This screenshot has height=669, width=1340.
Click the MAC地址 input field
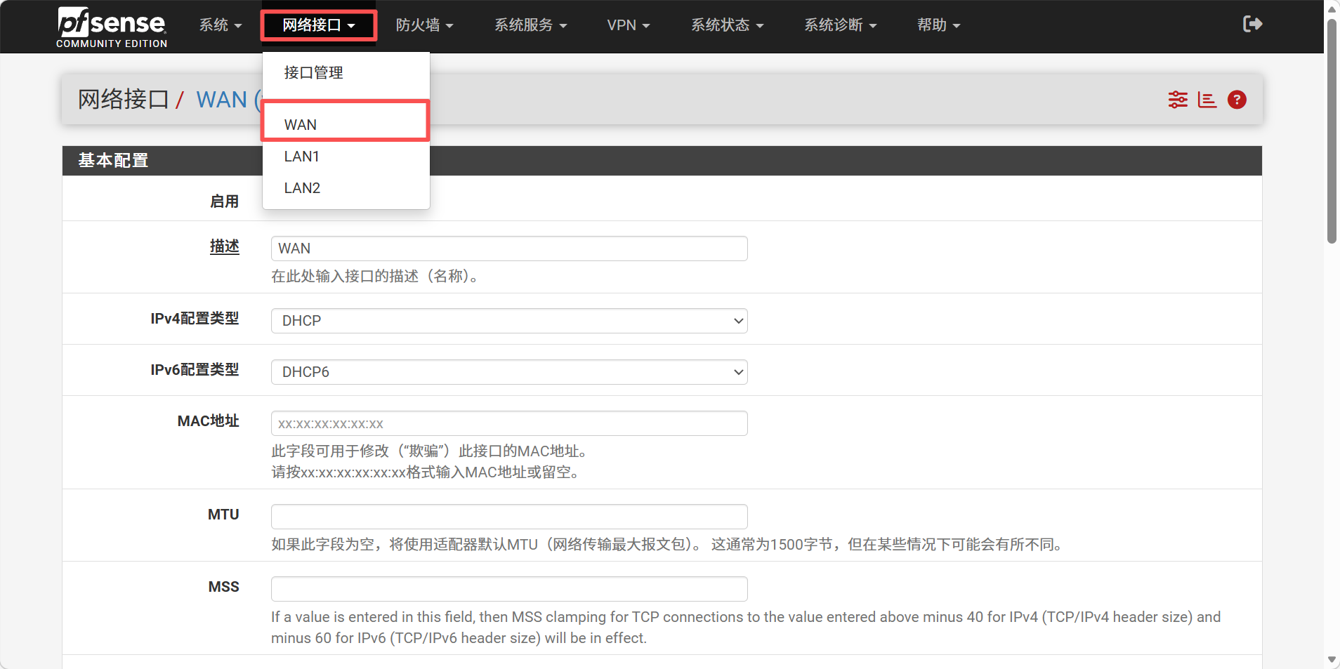click(x=509, y=423)
